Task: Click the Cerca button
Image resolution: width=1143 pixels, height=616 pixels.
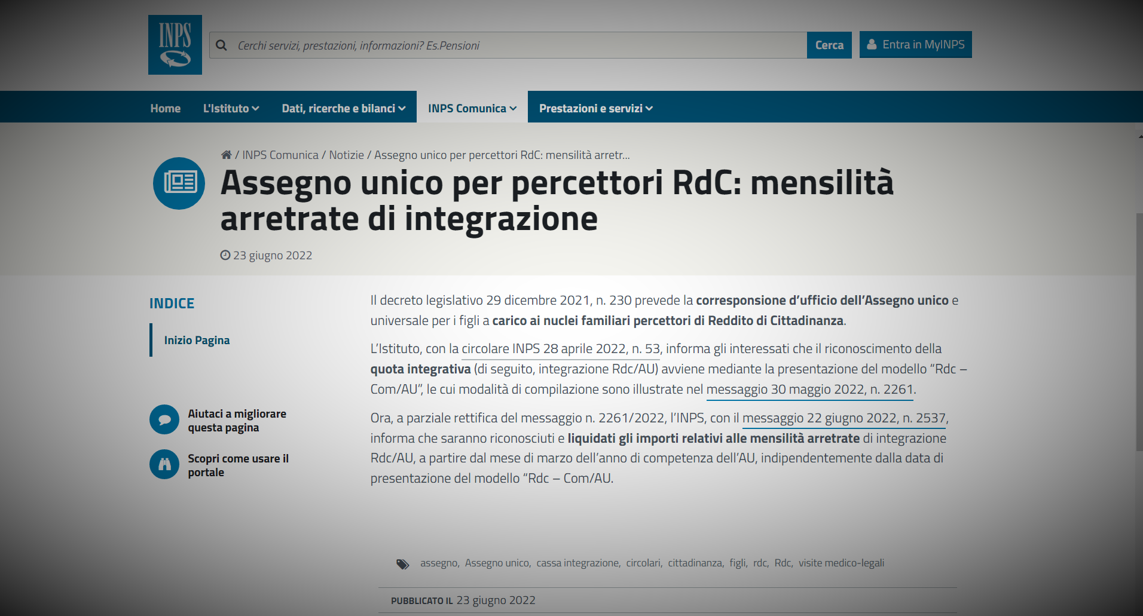Action: [829, 45]
